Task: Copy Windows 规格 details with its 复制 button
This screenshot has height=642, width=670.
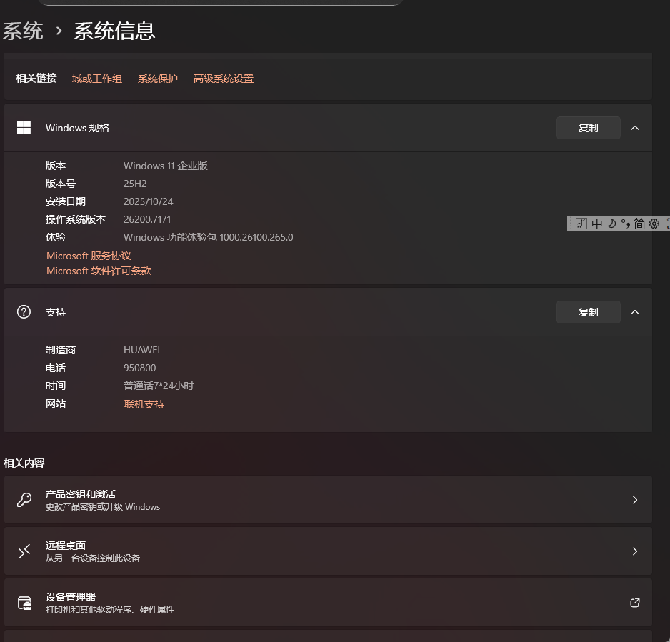Action: coord(589,128)
